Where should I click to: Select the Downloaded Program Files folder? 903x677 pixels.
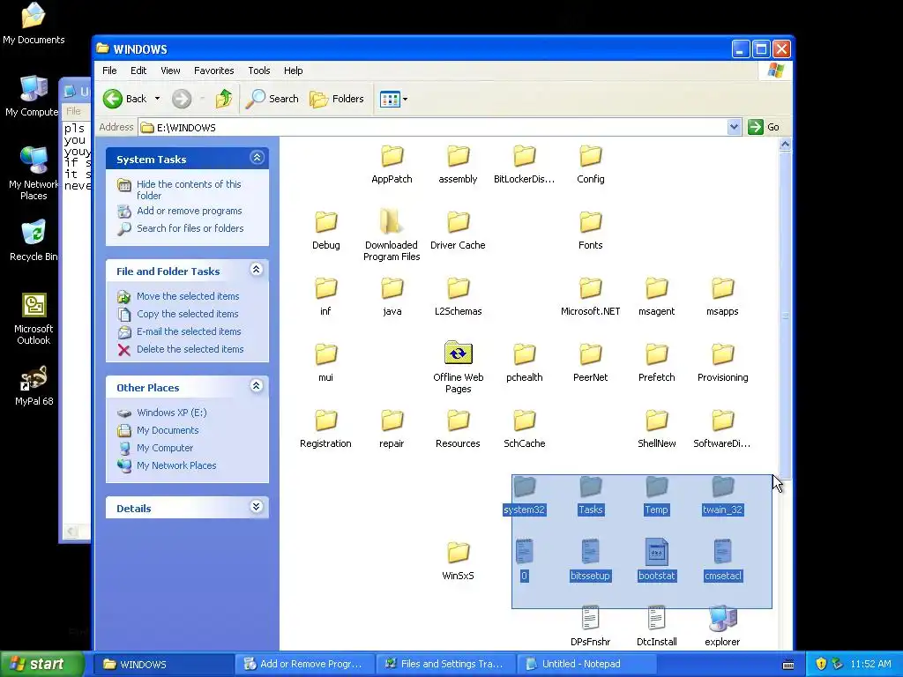392,234
